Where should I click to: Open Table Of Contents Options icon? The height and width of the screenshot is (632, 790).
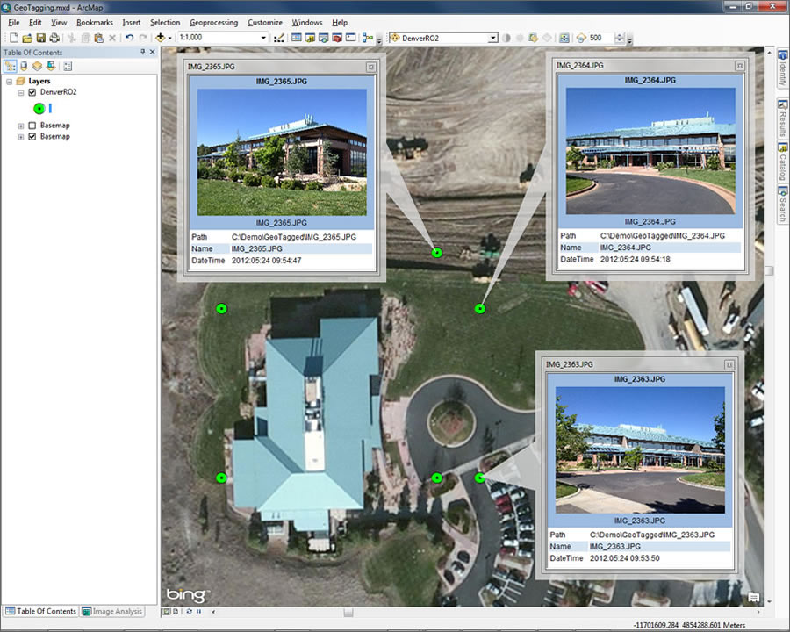68,66
